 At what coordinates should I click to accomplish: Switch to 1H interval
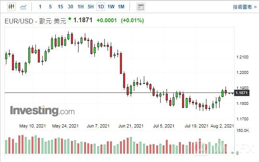click(80, 7)
